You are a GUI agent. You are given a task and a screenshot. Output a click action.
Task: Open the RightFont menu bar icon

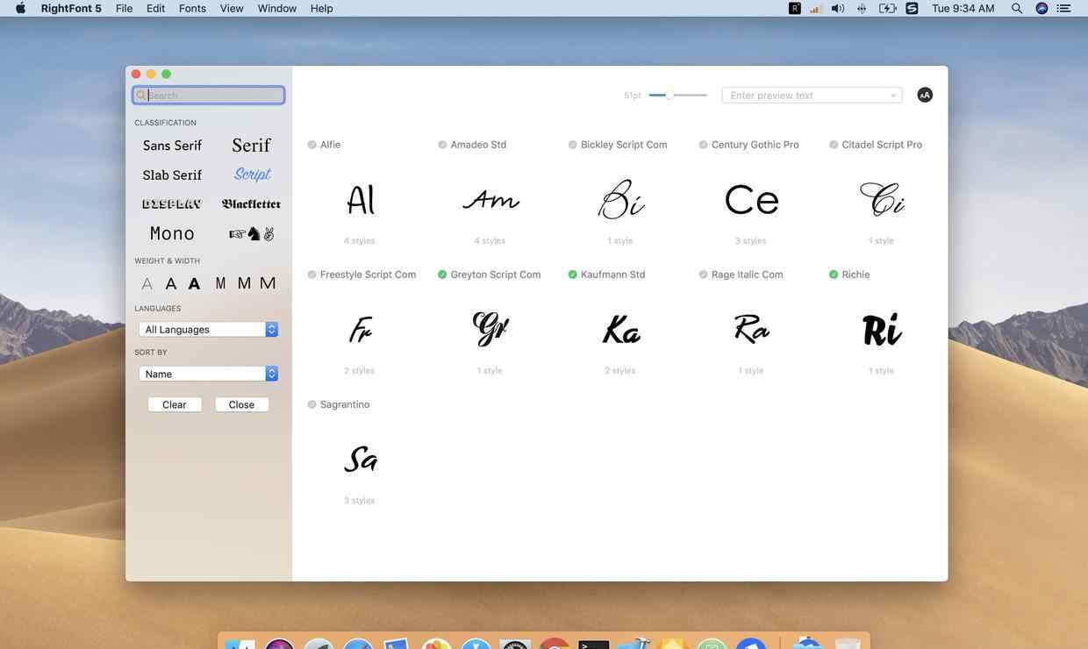[x=795, y=8]
